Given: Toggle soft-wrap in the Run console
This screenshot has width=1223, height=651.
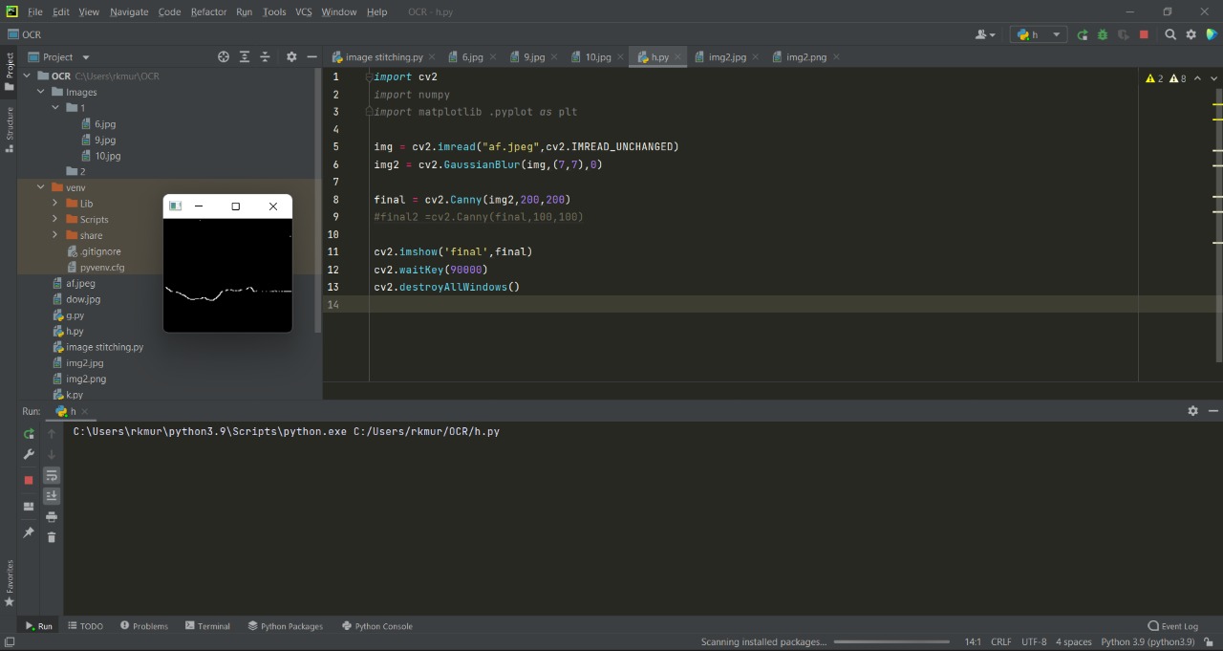Looking at the screenshot, I should (x=52, y=475).
